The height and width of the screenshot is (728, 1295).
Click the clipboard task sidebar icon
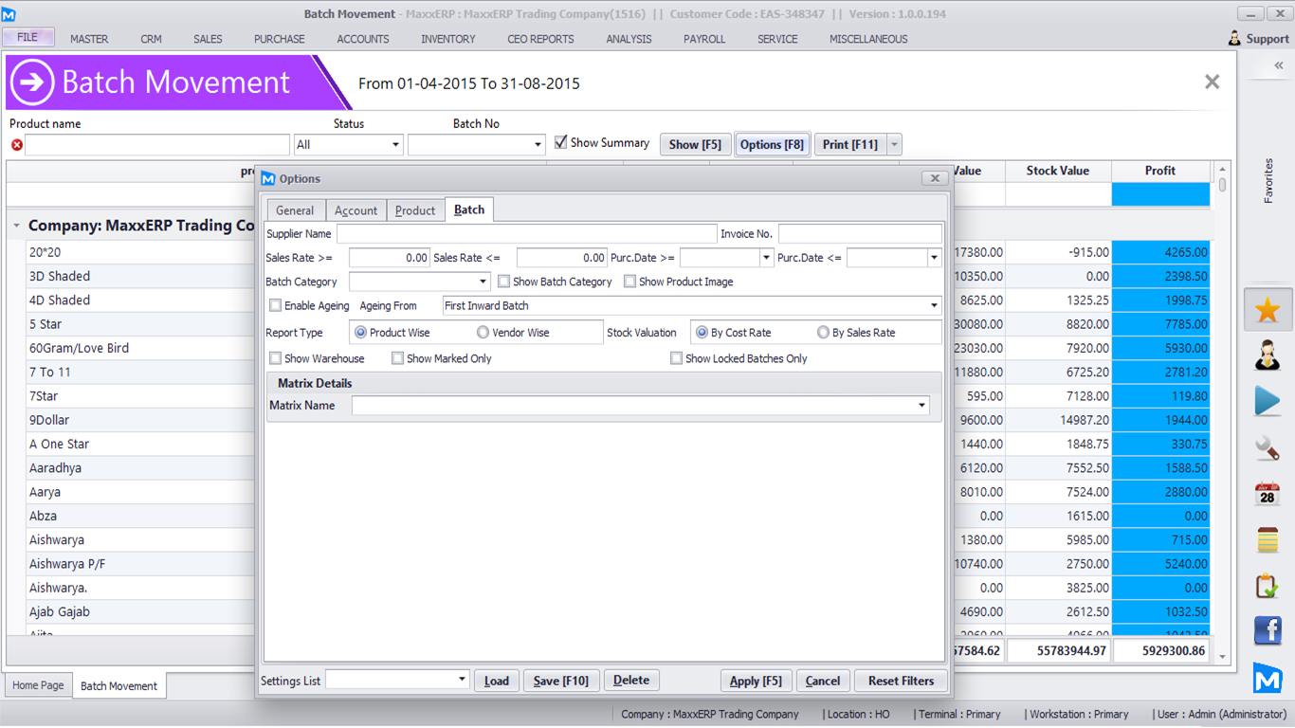[1268, 586]
